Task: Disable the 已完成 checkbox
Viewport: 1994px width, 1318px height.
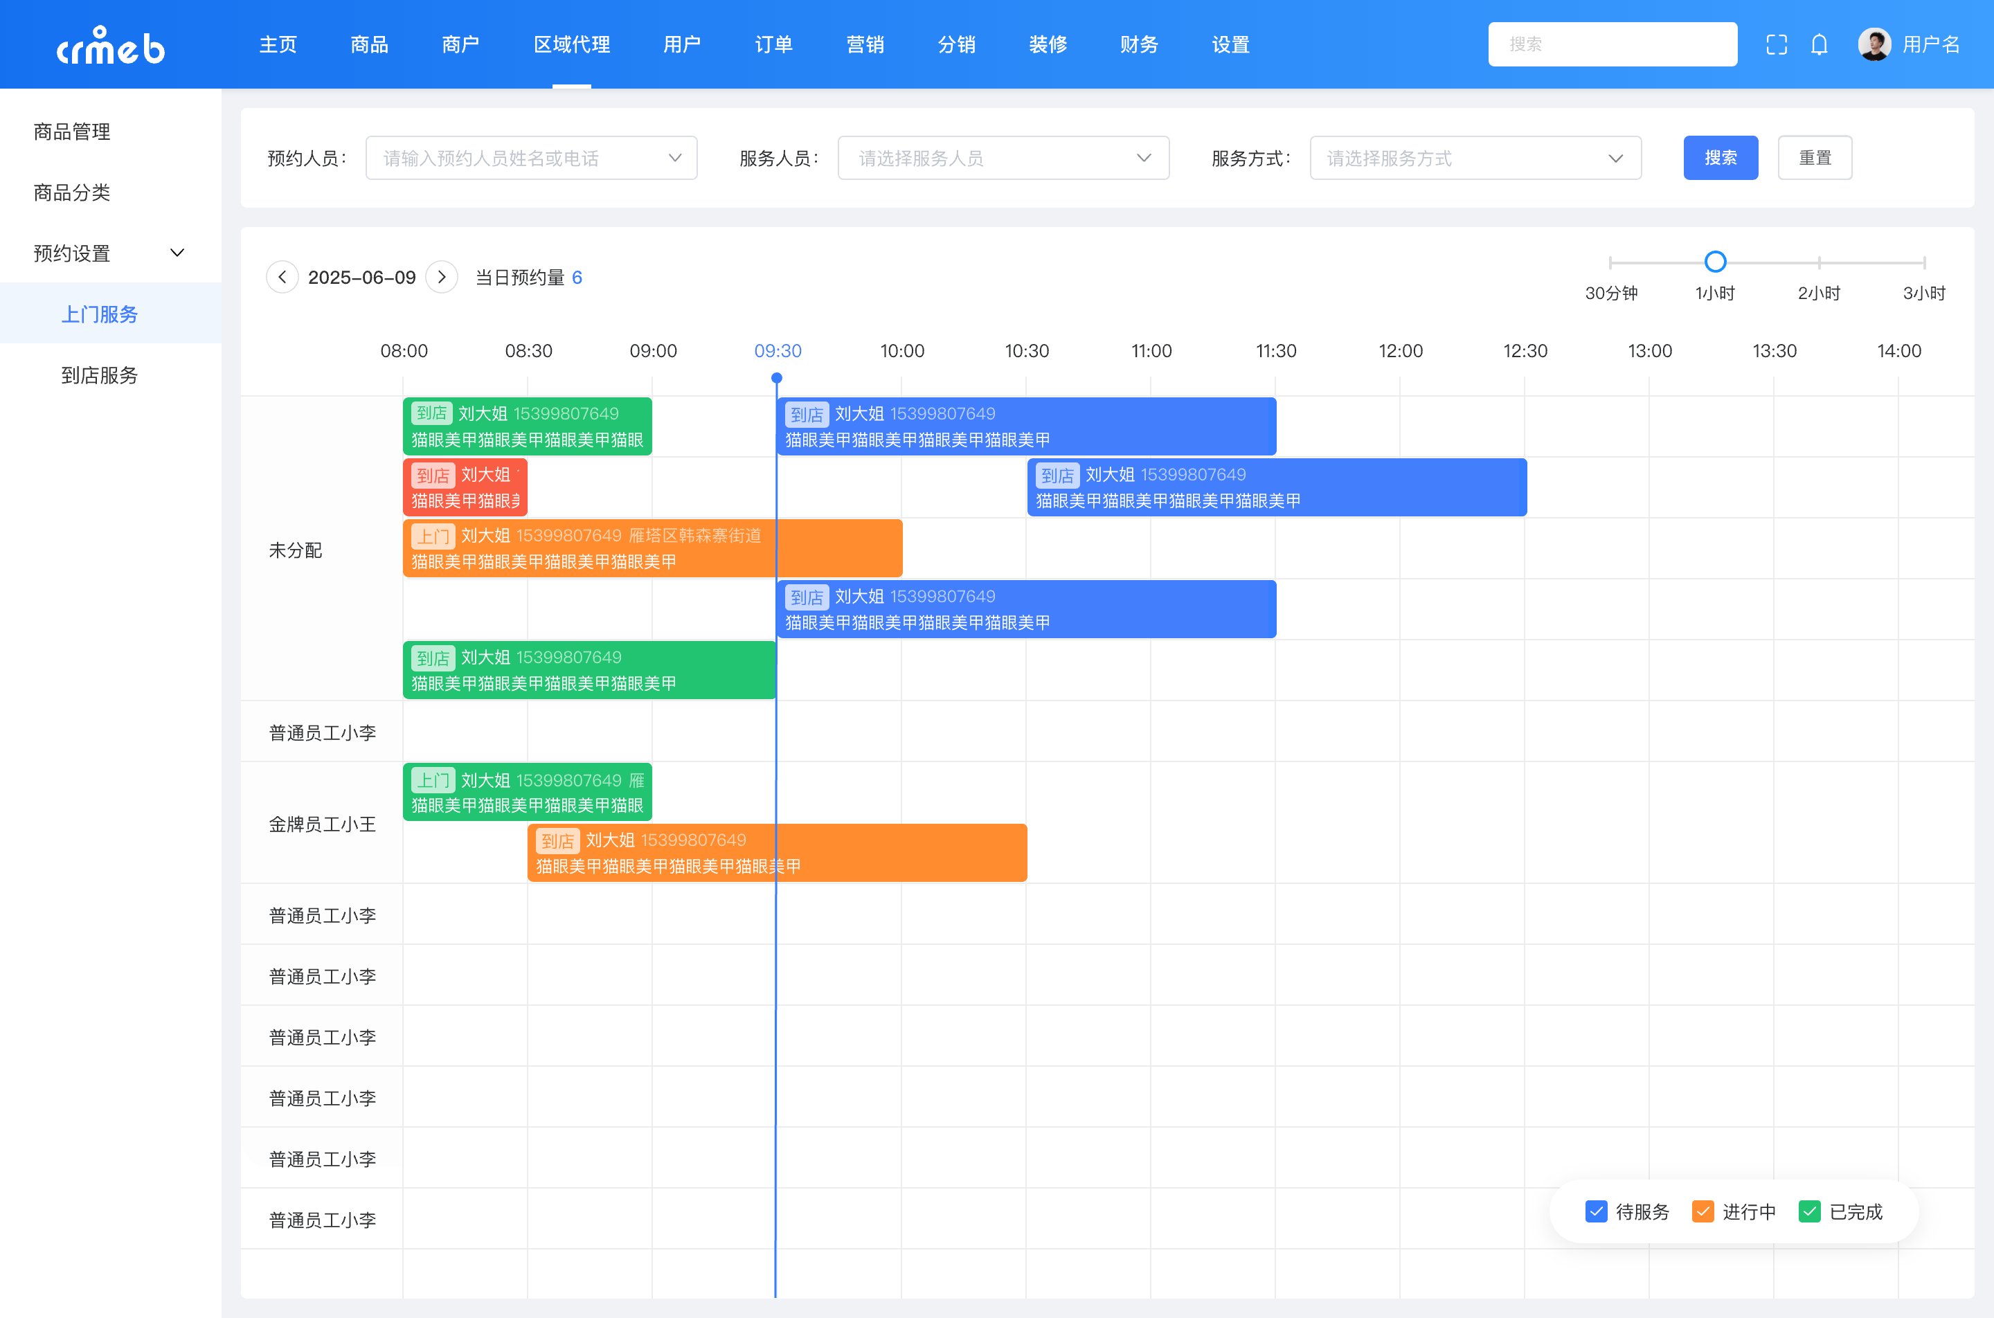Action: pyautogui.click(x=1809, y=1211)
